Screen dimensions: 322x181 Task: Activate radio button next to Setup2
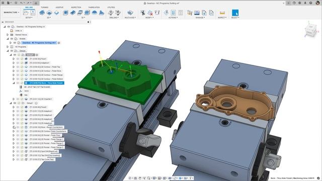coord(36,103)
